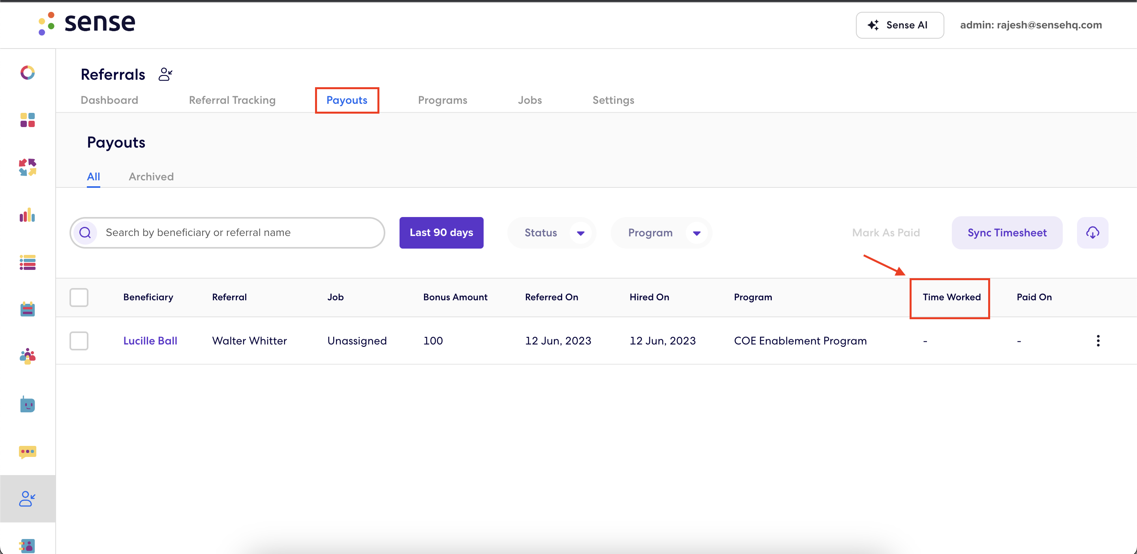This screenshot has height=554, width=1137.
Task: Open the bottom partially visible sidebar icon
Action: (27, 546)
